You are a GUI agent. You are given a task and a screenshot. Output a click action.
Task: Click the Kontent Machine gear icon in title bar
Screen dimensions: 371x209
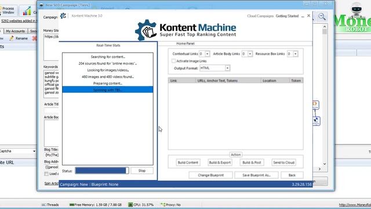tap(63, 16)
